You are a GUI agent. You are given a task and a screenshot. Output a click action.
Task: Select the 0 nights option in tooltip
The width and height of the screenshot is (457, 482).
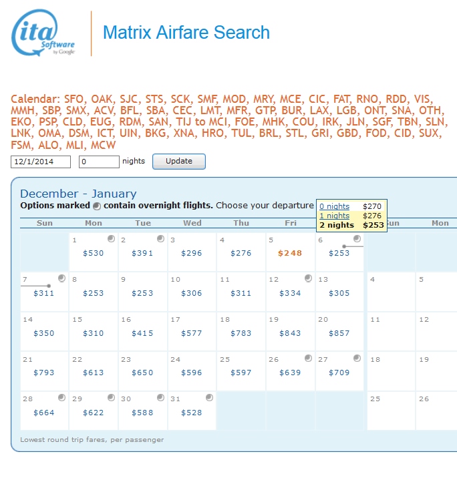click(x=334, y=207)
